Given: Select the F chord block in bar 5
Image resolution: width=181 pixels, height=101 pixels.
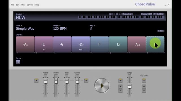Looking at the screenshot, I should 99,44.
